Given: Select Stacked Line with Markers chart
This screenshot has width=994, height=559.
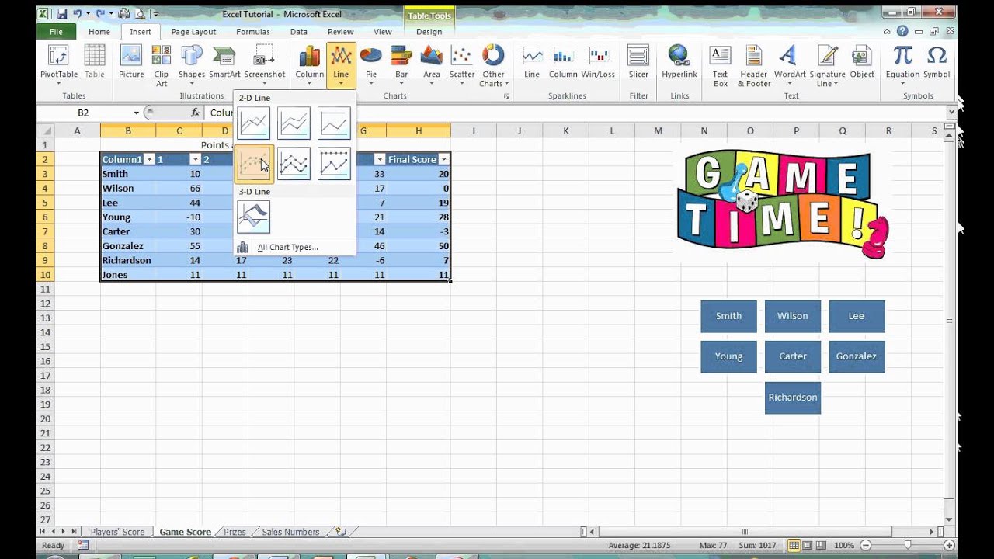Looking at the screenshot, I should click(x=294, y=163).
